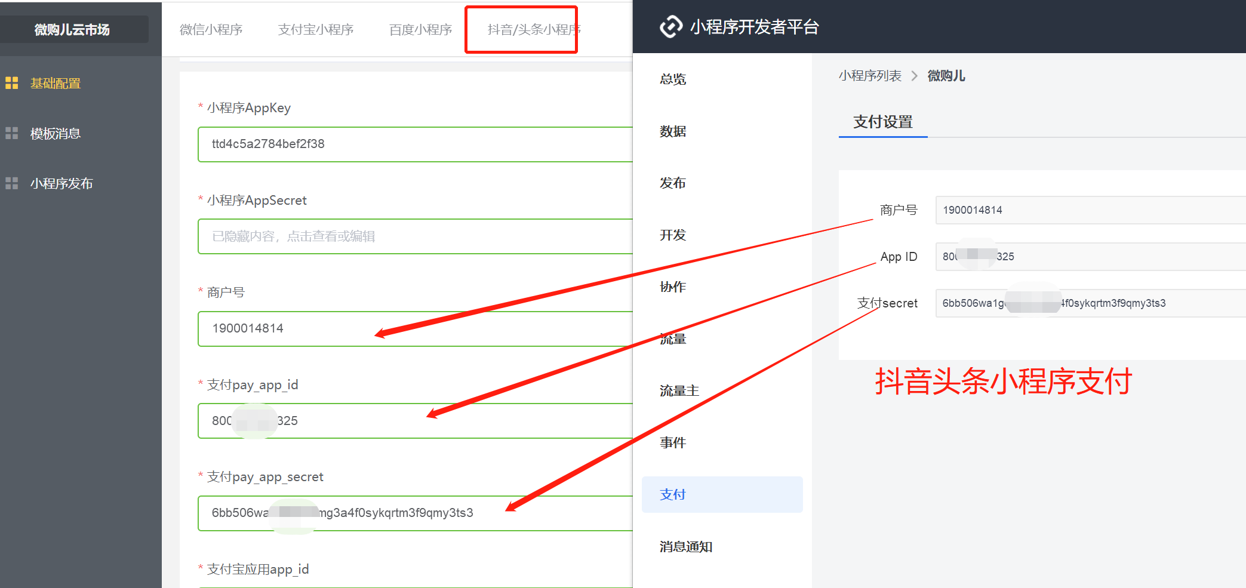Select the 支付设置 tab

pyautogui.click(x=883, y=122)
